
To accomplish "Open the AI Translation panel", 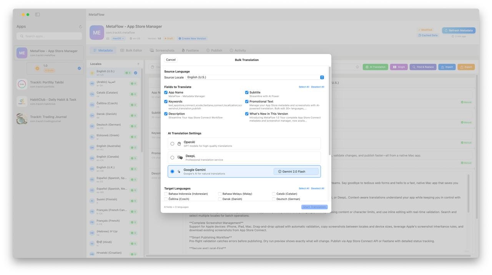I will (375, 66).
